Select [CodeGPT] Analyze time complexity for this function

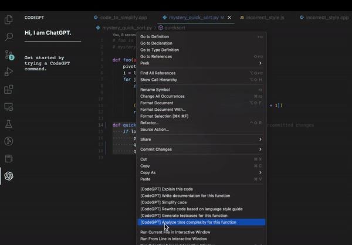(201, 222)
